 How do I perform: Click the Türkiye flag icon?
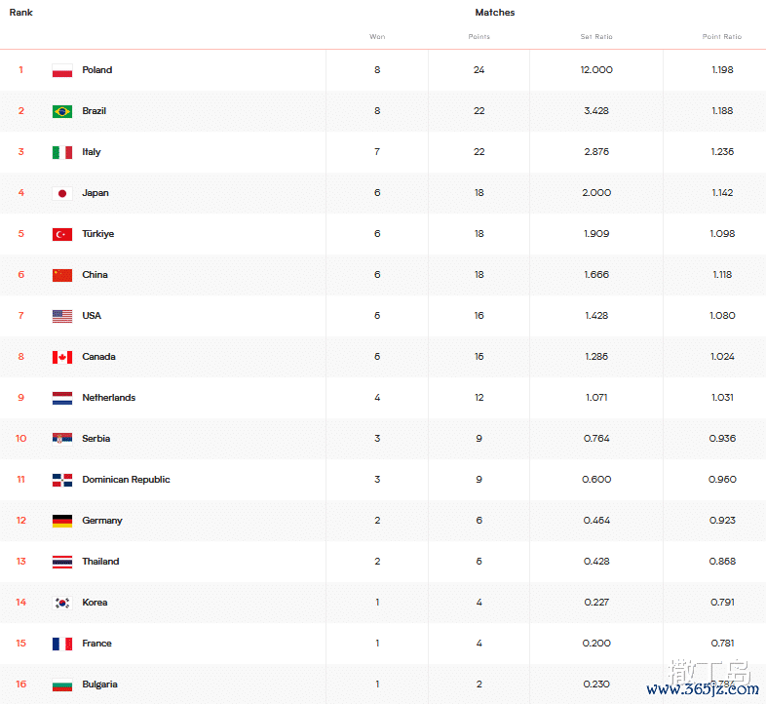(x=62, y=234)
